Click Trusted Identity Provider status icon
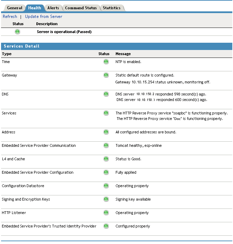233x244 pixels. (106, 226)
